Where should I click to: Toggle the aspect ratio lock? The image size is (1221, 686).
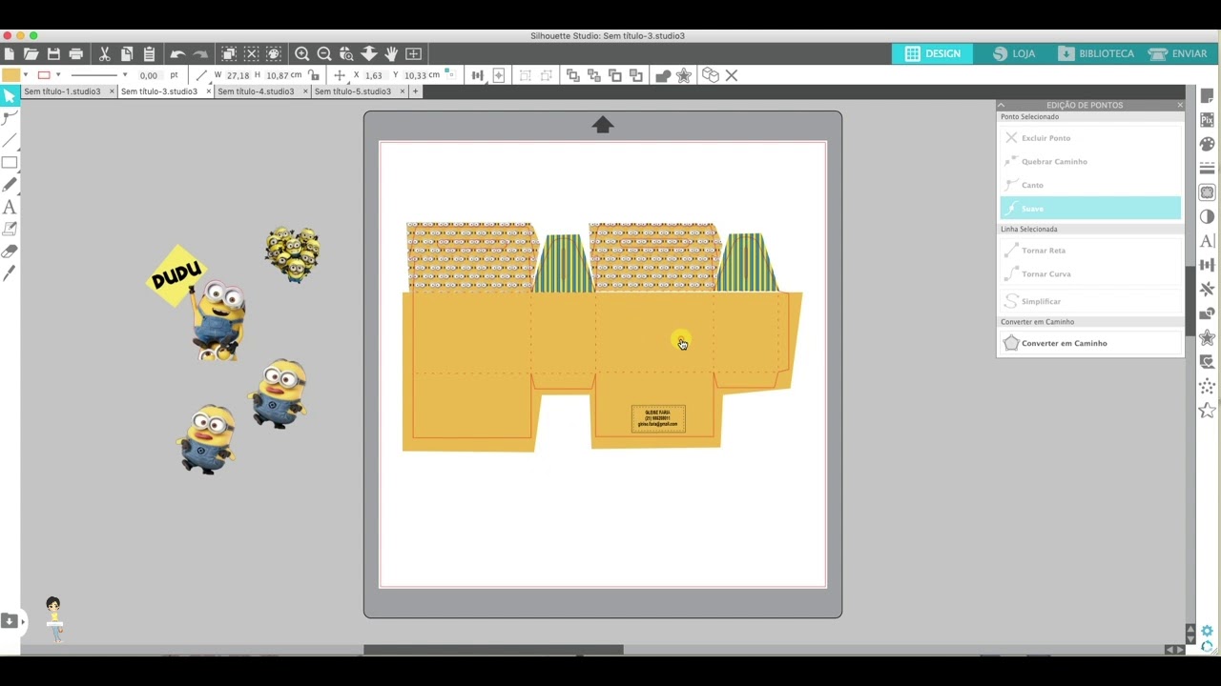314,75
